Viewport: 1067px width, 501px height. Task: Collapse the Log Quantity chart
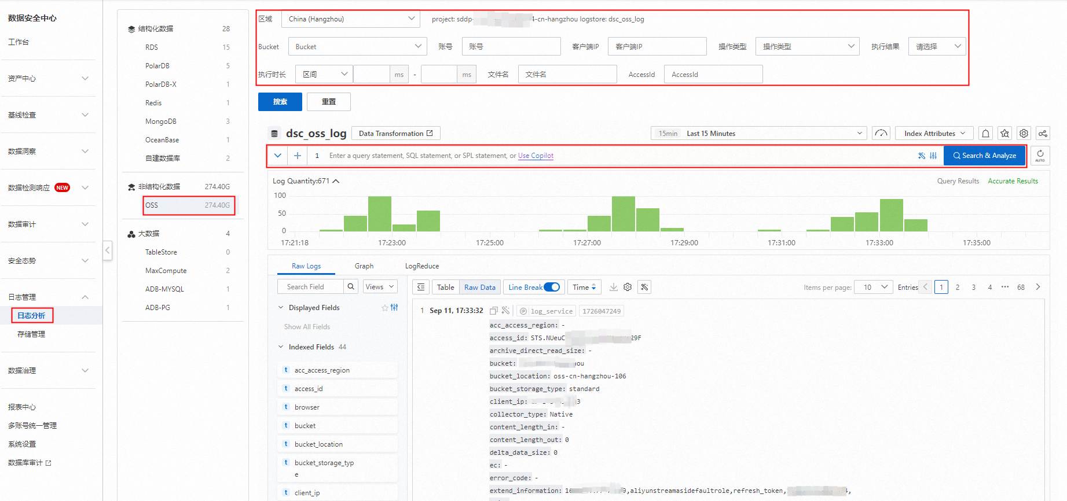tap(336, 181)
